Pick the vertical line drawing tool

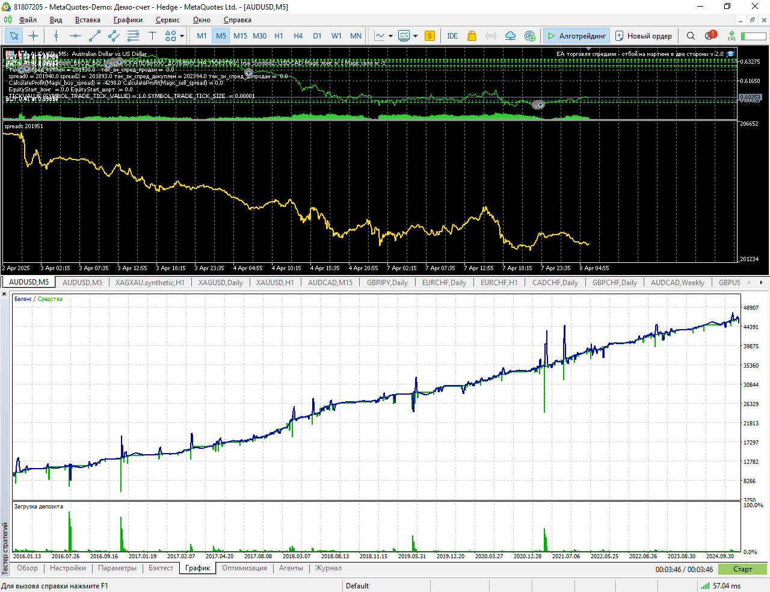pos(56,36)
